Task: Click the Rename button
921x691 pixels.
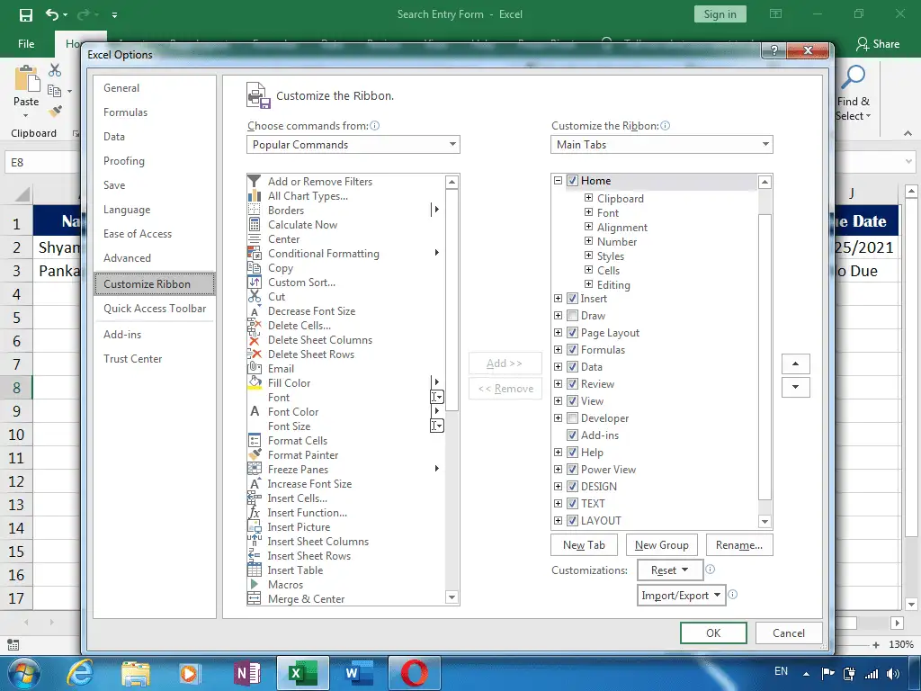Action: [739, 544]
